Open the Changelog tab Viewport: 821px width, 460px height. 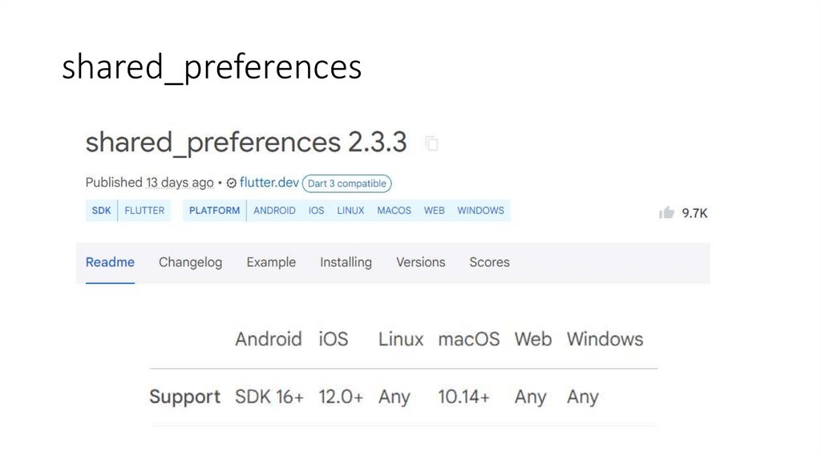tap(190, 262)
